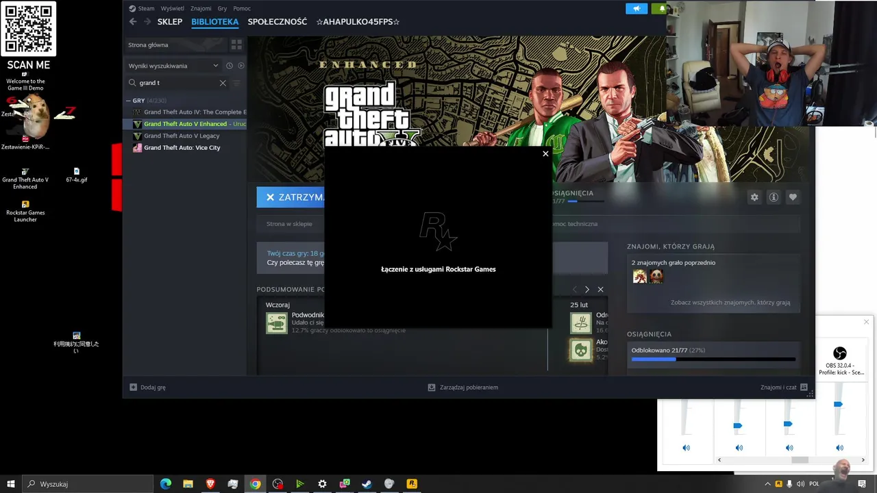Image resolution: width=877 pixels, height=493 pixels.
Task: Open the Gry menu
Action: tap(222, 9)
